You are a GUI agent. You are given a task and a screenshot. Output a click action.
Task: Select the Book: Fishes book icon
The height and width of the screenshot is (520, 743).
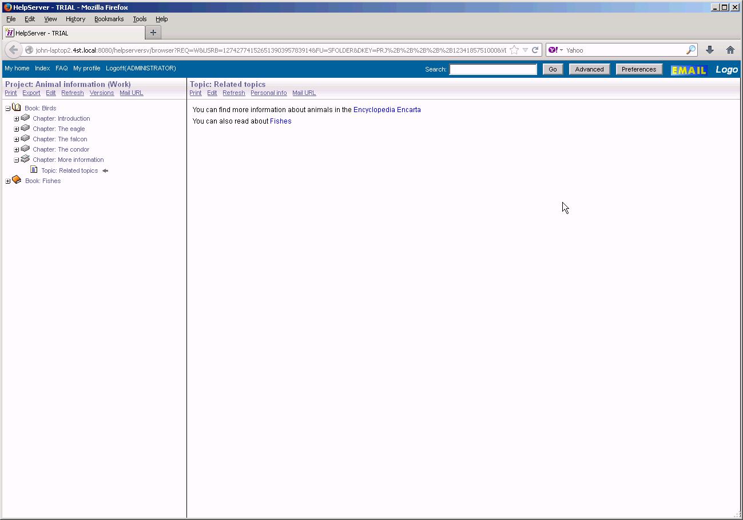coord(17,180)
